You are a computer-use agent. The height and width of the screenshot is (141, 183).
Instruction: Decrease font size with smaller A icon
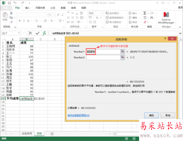point(63,15)
